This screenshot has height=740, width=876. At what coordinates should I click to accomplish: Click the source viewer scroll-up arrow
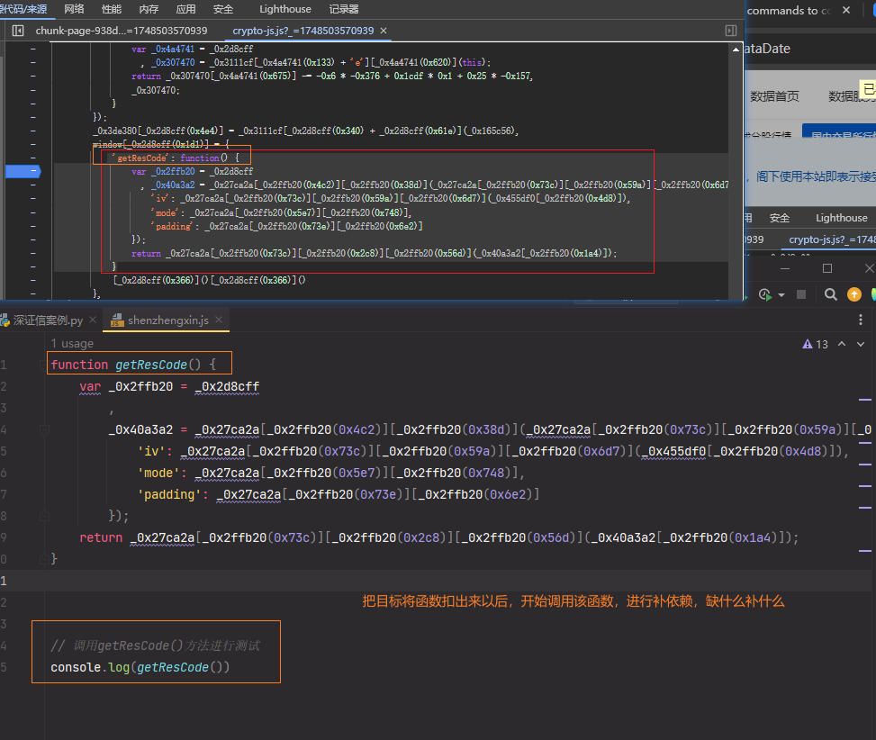736,50
